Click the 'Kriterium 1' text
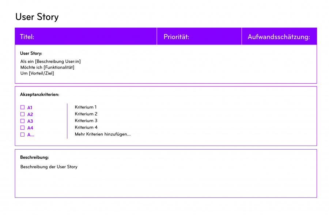329x215 pixels. tap(86, 107)
